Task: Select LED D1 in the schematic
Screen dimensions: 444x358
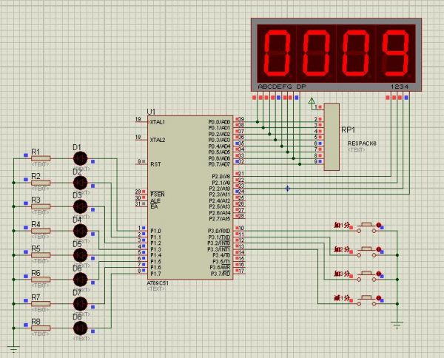Action: [x=79, y=158]
